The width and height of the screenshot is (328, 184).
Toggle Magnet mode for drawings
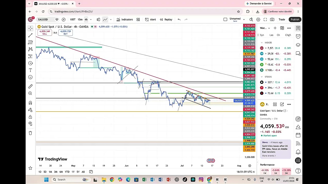pos(30,103)
